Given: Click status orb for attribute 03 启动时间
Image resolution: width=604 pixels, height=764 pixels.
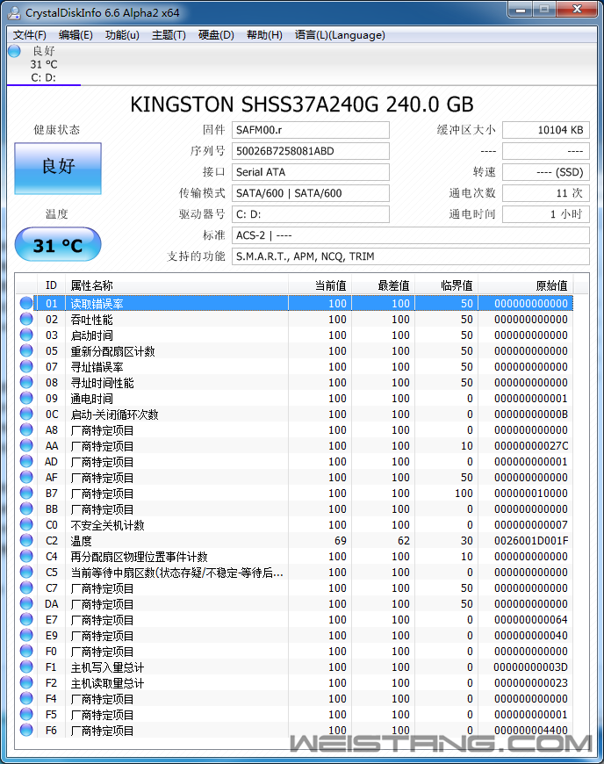Looking at the screenshot, I should click(26, 335).
